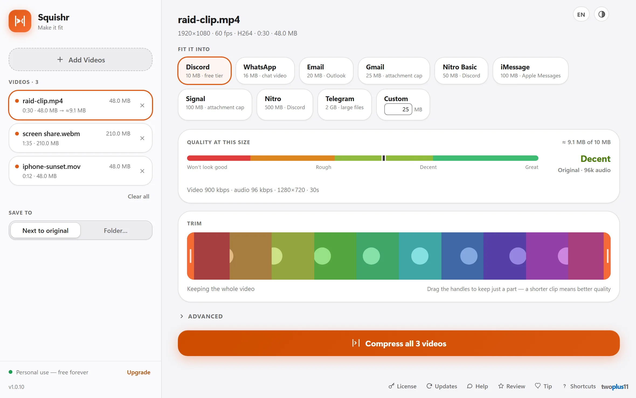Click the Shortcuts question mark icon
This screenshot has width=636, height=398.
coord(564,386)
